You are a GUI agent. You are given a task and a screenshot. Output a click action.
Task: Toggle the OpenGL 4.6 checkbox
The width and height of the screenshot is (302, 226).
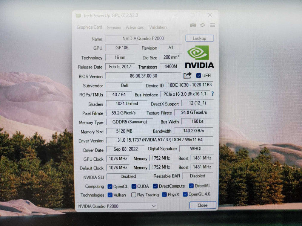[x=185, y=194]
